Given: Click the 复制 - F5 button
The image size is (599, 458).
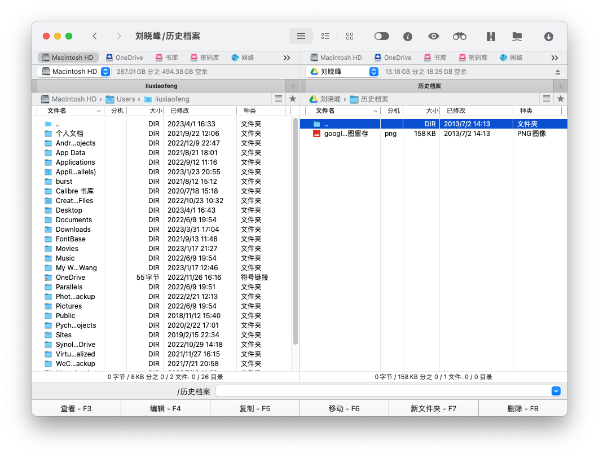Looking at the screenshot, I should (255, 409).
